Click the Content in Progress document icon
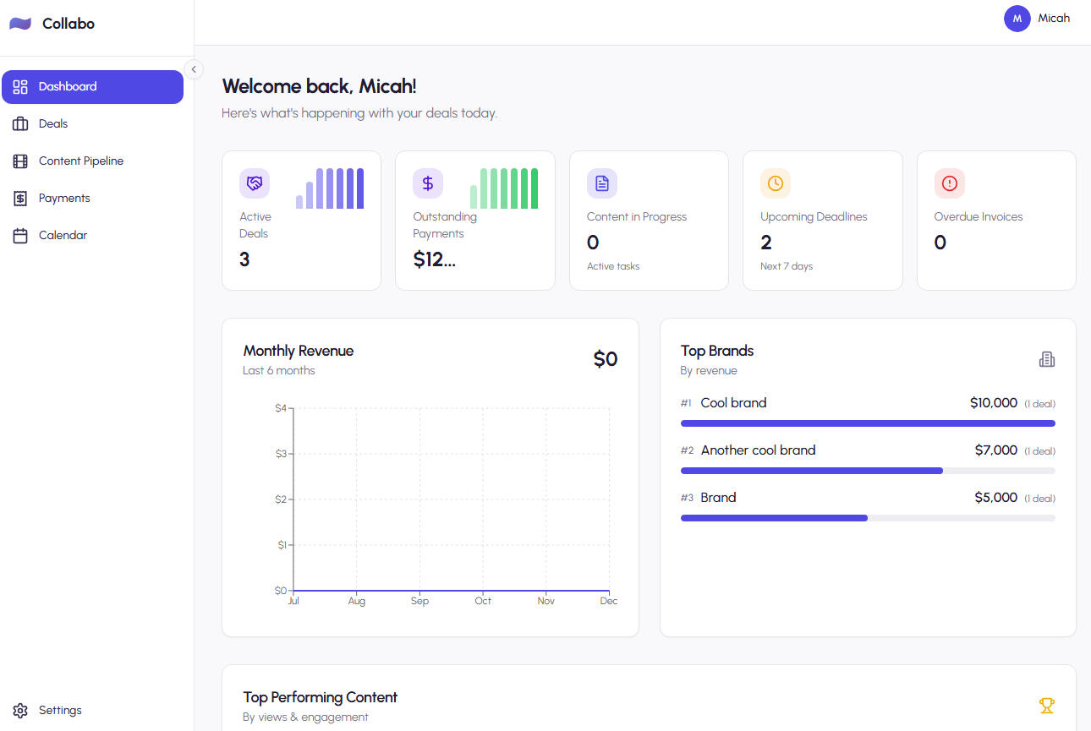This screenshot has height=731, width=1091. (x=601, y=183)
